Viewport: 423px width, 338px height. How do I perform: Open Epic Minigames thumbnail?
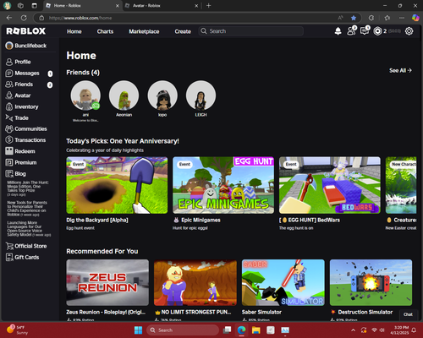click(223, 185)
